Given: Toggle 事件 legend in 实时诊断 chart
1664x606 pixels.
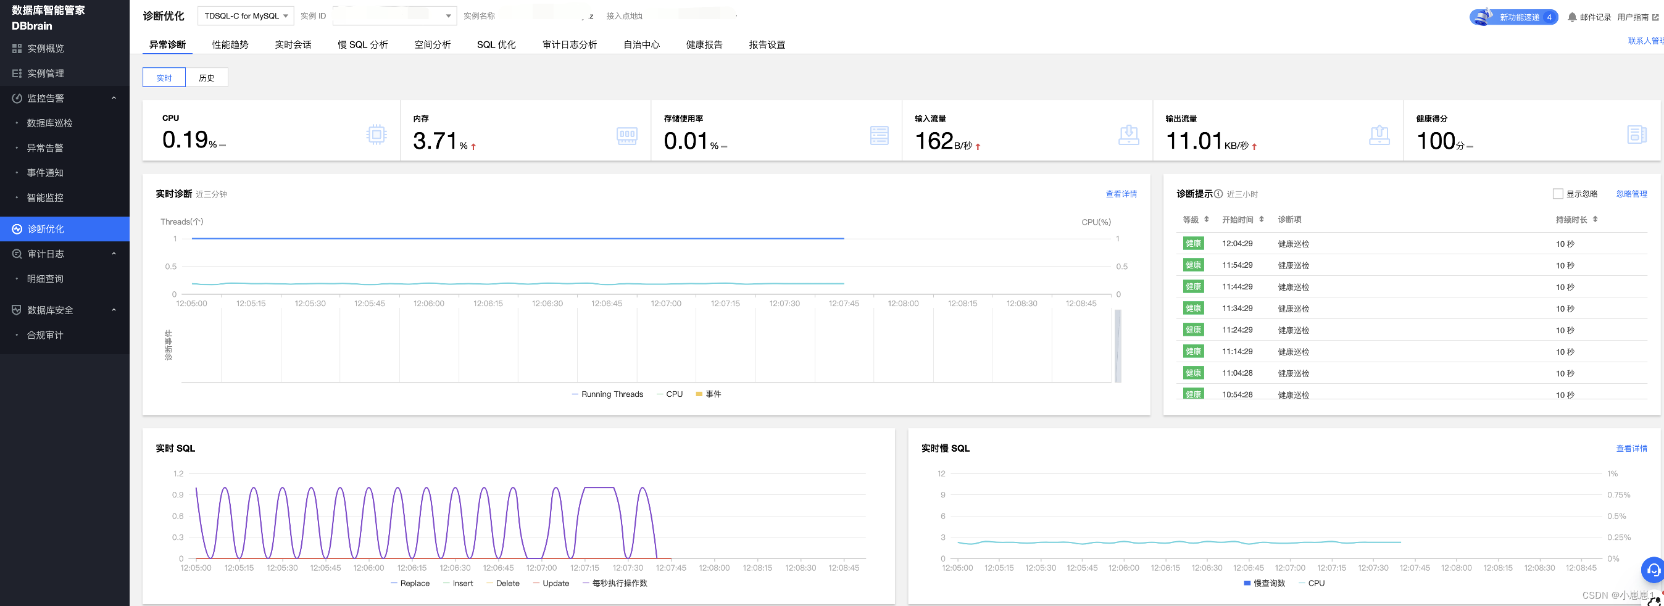Looking at the screenshot, I should [708, 394].
